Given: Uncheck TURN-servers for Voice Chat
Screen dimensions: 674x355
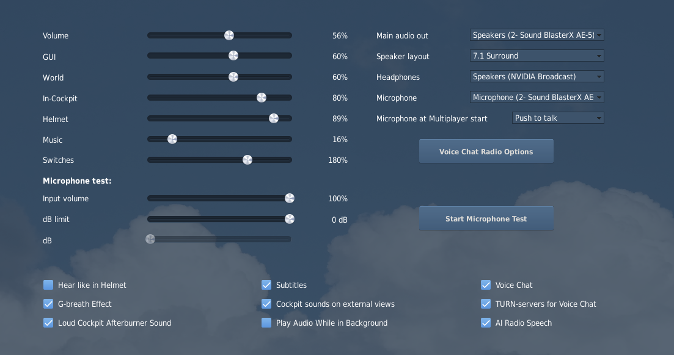Looking at the screenshot, I should (486, 304).
